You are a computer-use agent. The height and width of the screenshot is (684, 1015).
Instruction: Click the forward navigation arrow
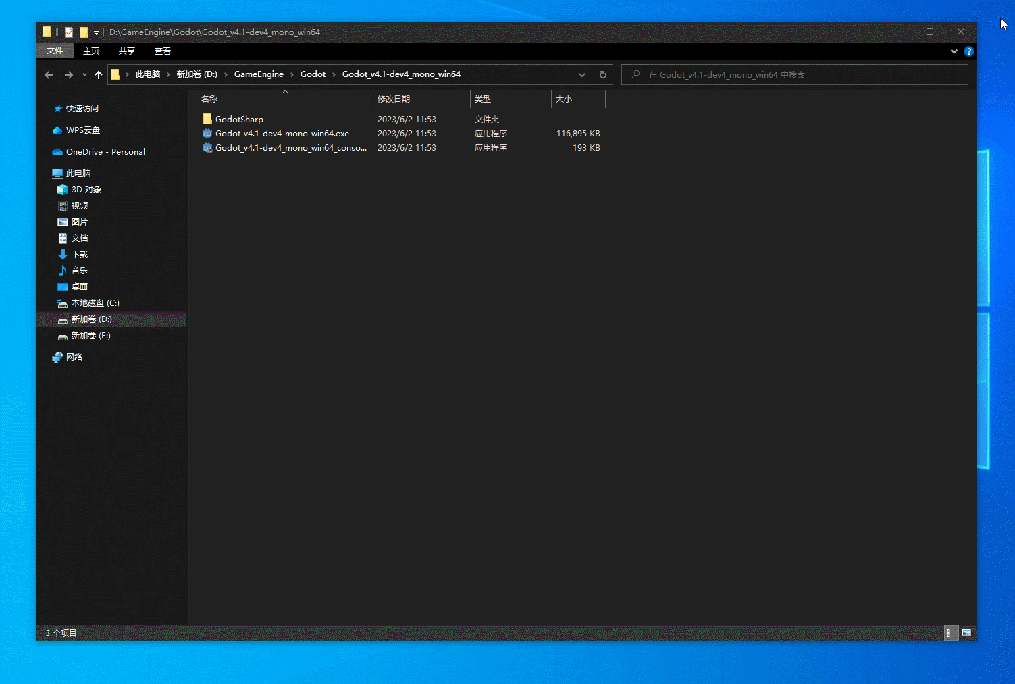tap(68, 74)
